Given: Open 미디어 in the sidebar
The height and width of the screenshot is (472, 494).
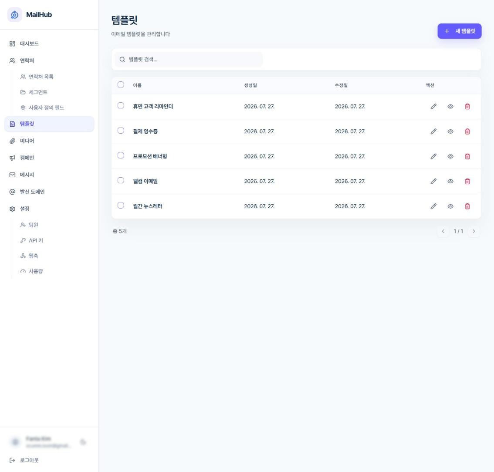Looking at the screenshot, I should (49, 141).
